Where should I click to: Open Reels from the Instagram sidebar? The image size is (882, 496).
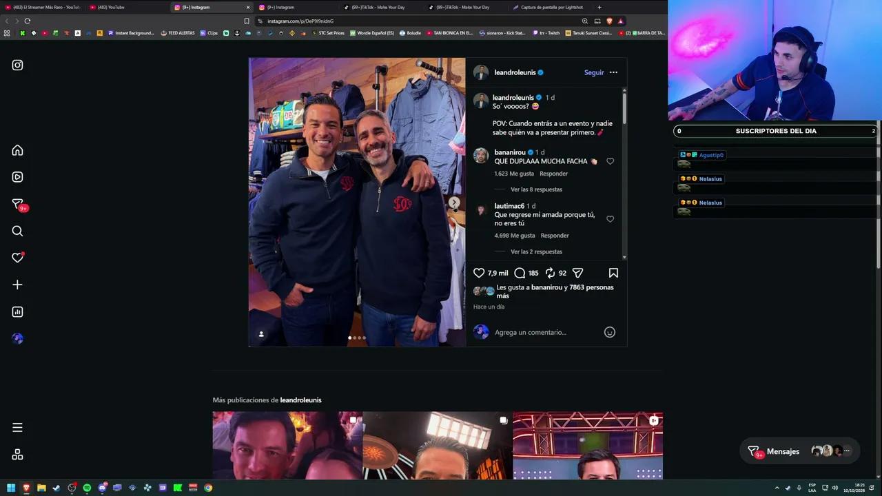pos(17,177)
